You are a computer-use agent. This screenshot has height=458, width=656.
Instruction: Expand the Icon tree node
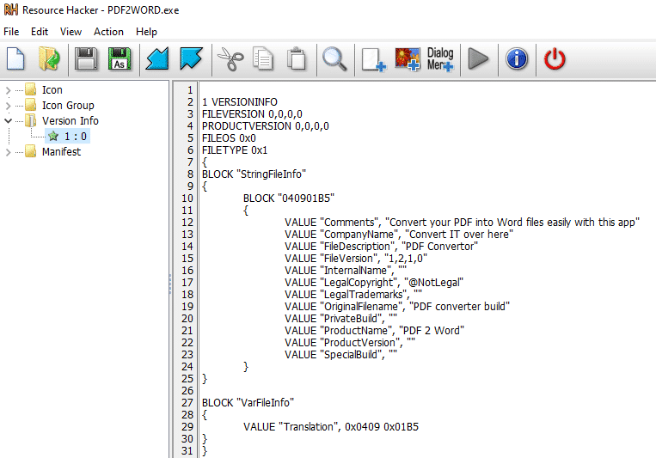pyautogui.click(x=8, y=90)
